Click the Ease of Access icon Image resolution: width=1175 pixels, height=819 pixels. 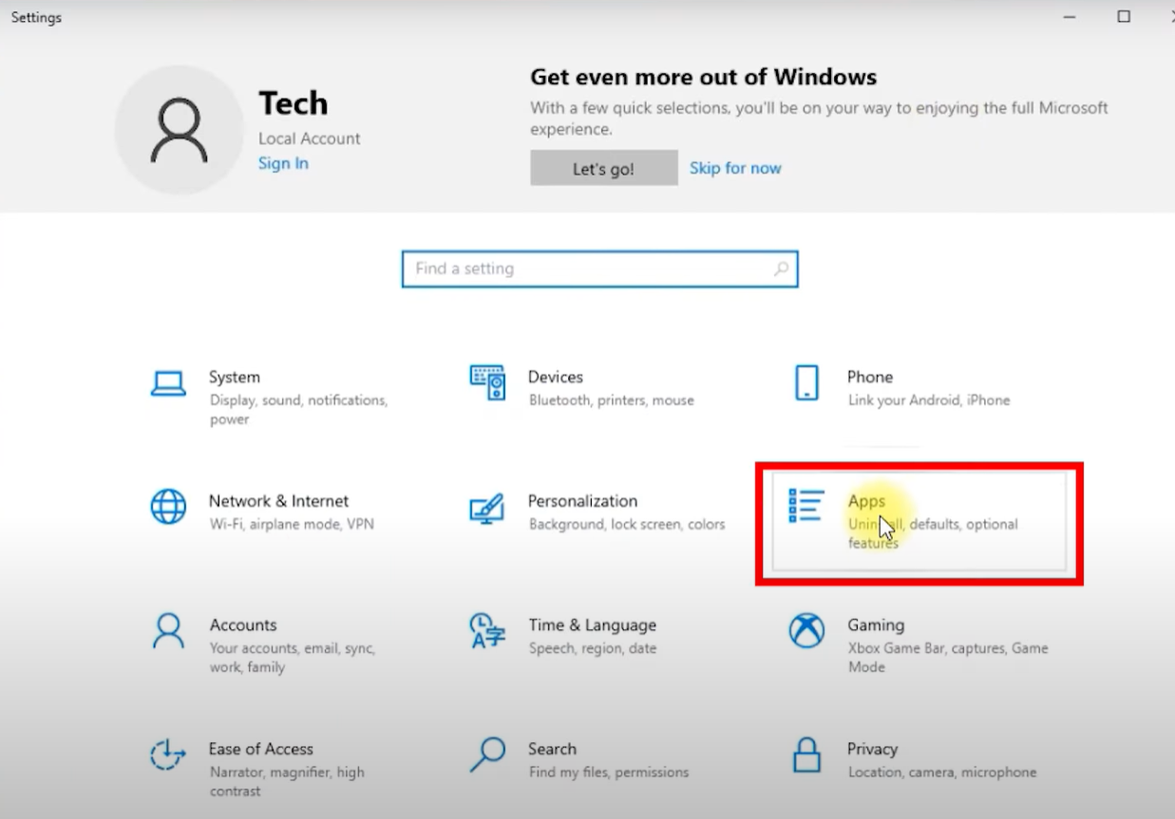168,755
